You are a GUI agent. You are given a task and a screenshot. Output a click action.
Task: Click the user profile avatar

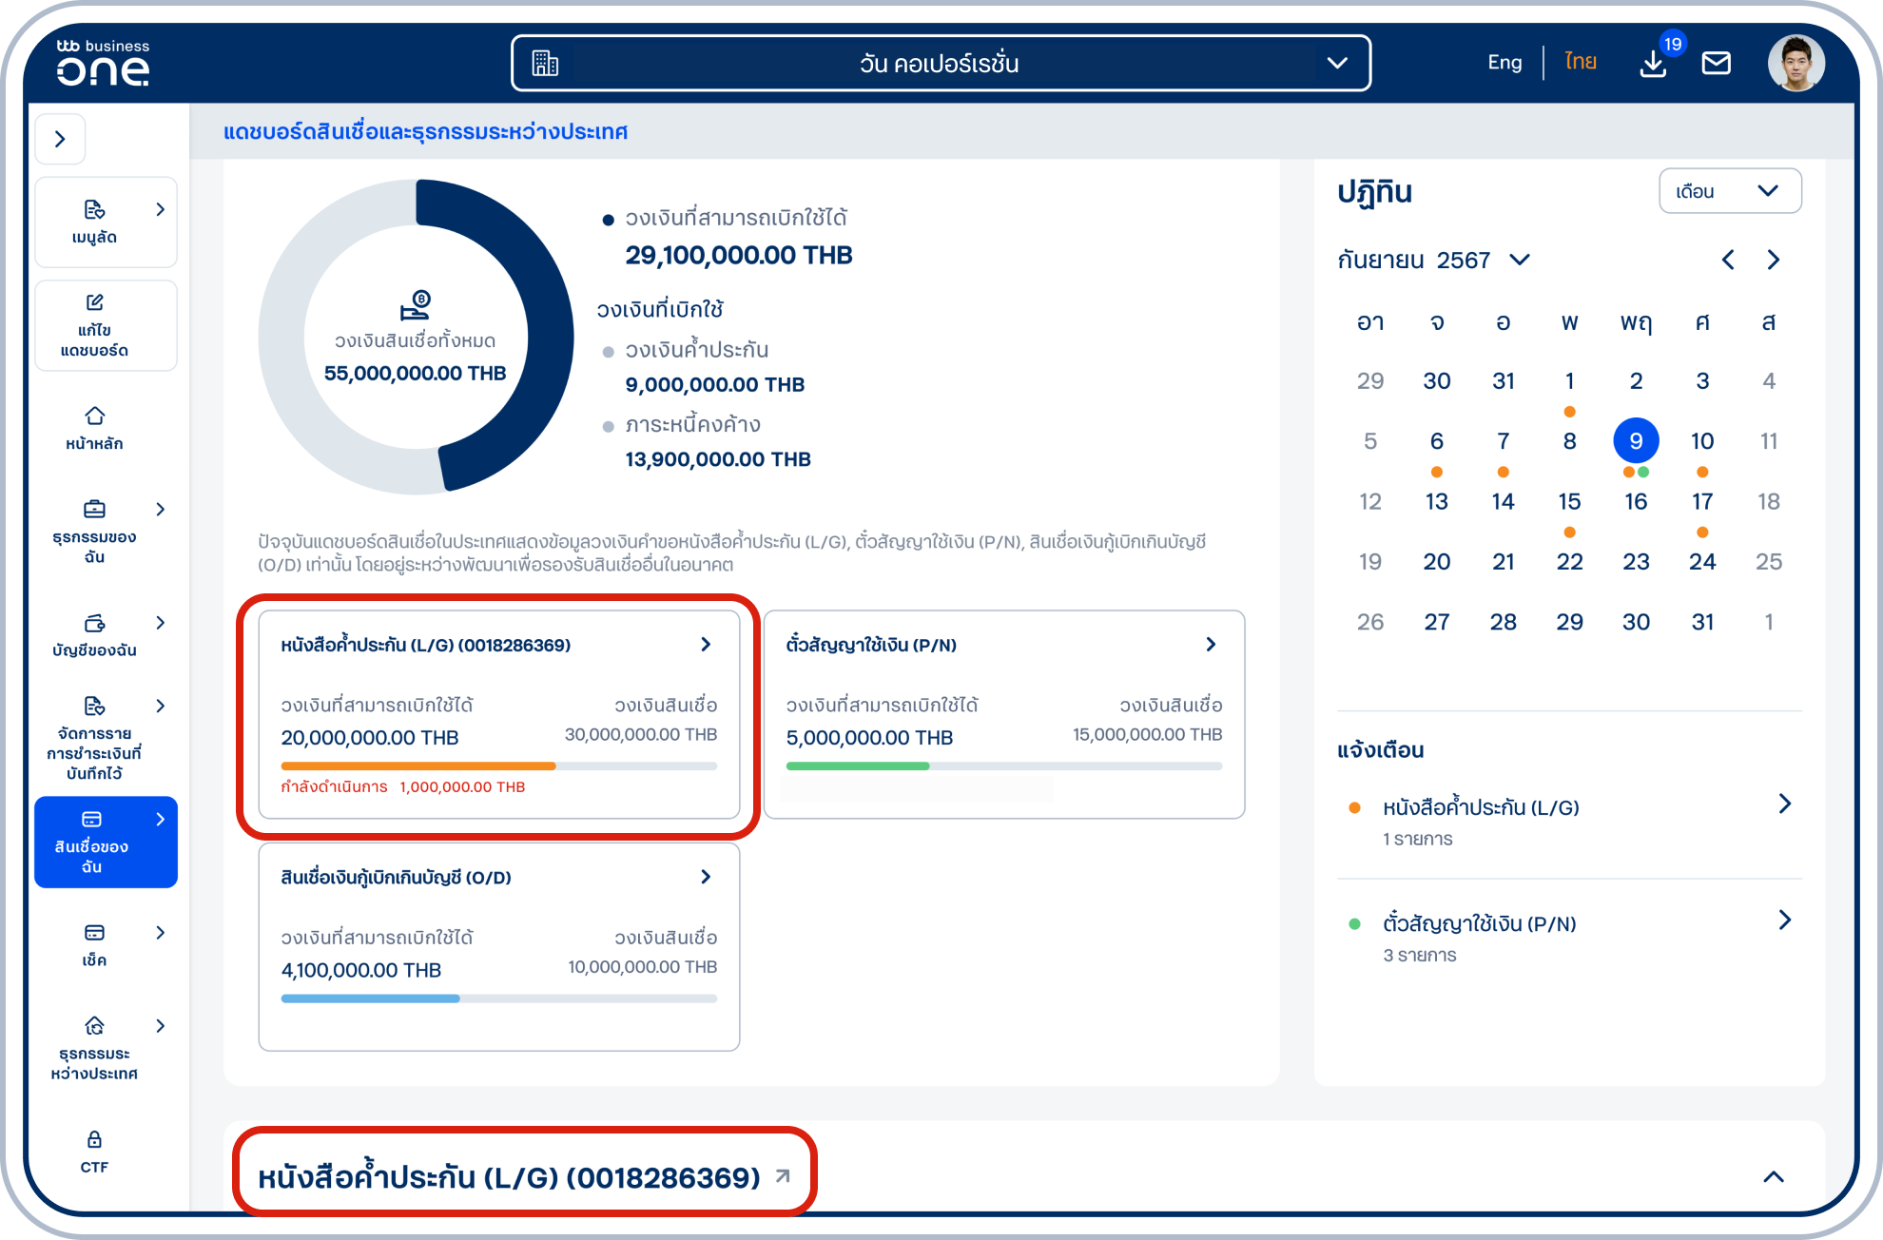1795,64
